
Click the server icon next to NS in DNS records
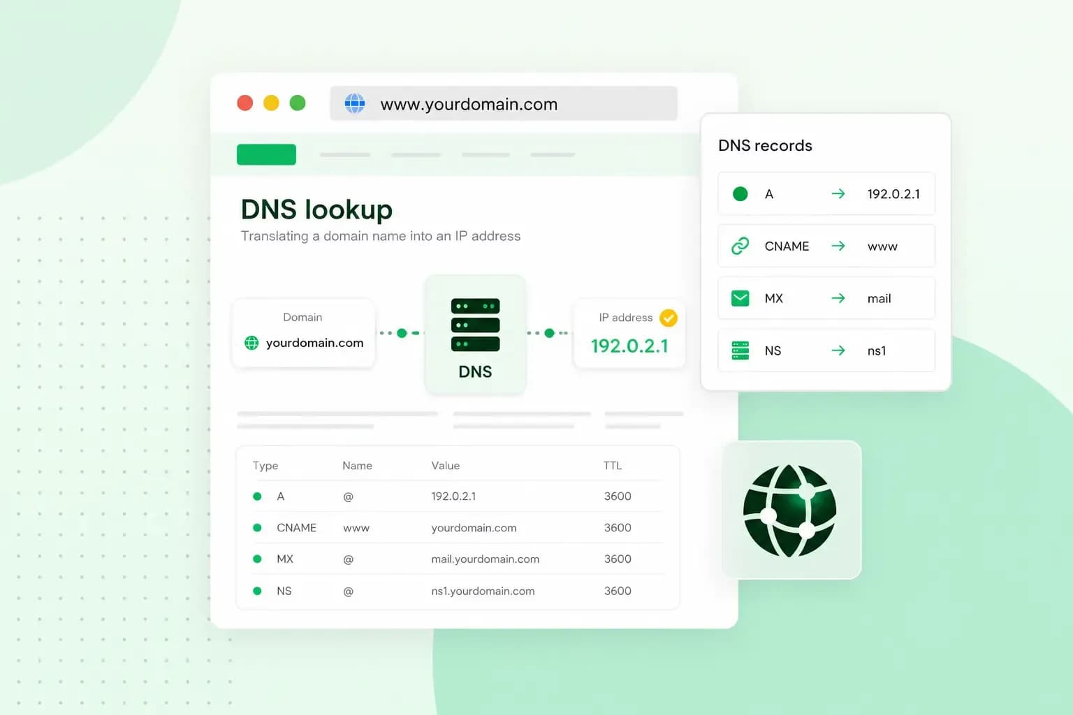(x=740, y=351)
